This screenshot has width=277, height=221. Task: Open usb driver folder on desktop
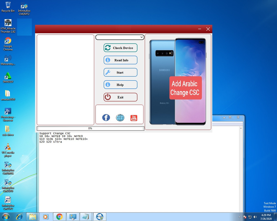(x=8, y=131)
